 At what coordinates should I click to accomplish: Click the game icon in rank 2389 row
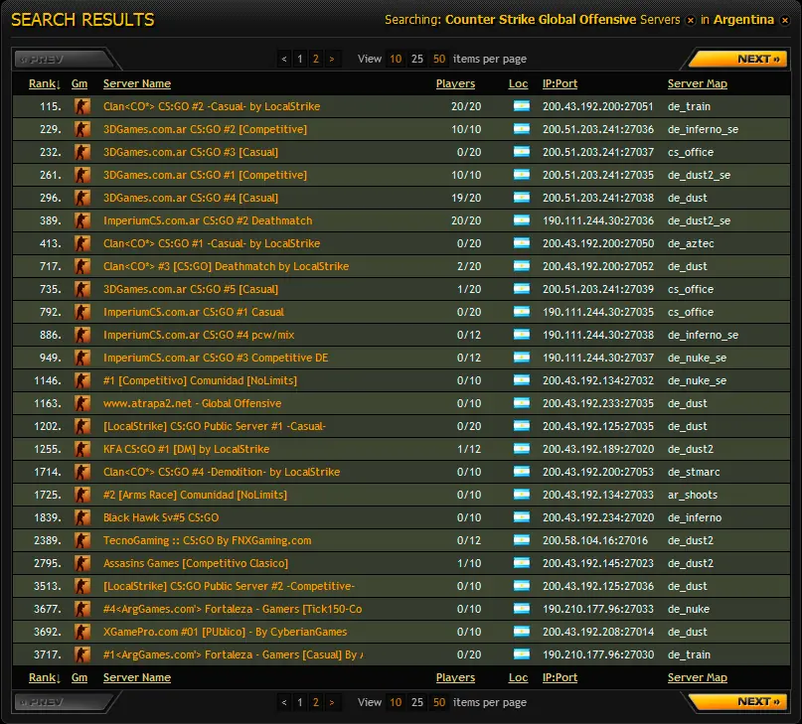tap(81, 540)
